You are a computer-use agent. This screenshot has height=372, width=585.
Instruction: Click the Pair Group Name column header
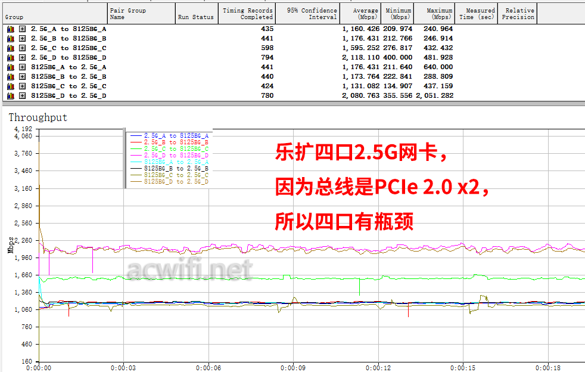pos(141,14)
